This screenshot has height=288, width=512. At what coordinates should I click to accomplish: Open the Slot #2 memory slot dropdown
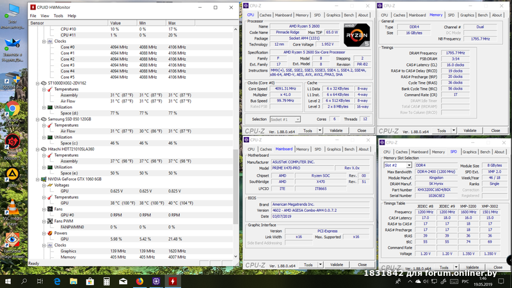409,165
